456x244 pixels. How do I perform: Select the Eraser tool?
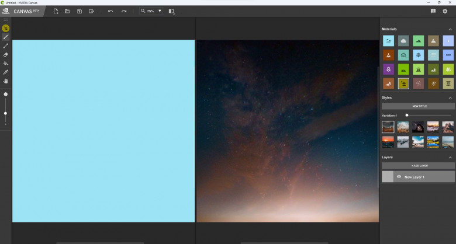coord(5,55)
